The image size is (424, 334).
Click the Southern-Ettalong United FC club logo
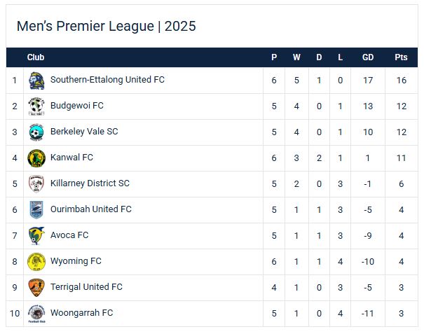[x=36, y=81]
